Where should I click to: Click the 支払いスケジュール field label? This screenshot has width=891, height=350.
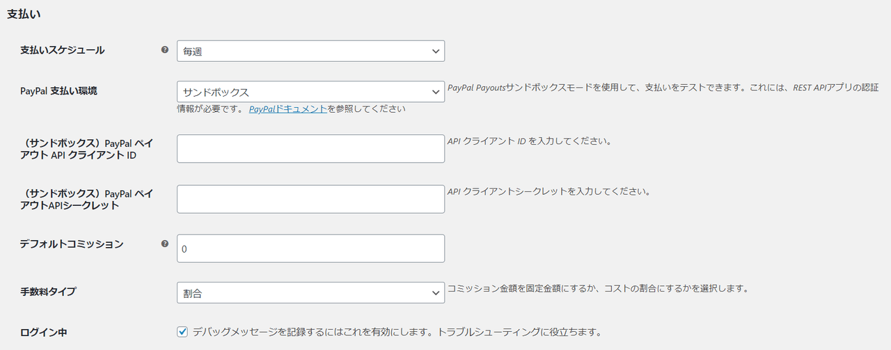(x=63, y=50)
